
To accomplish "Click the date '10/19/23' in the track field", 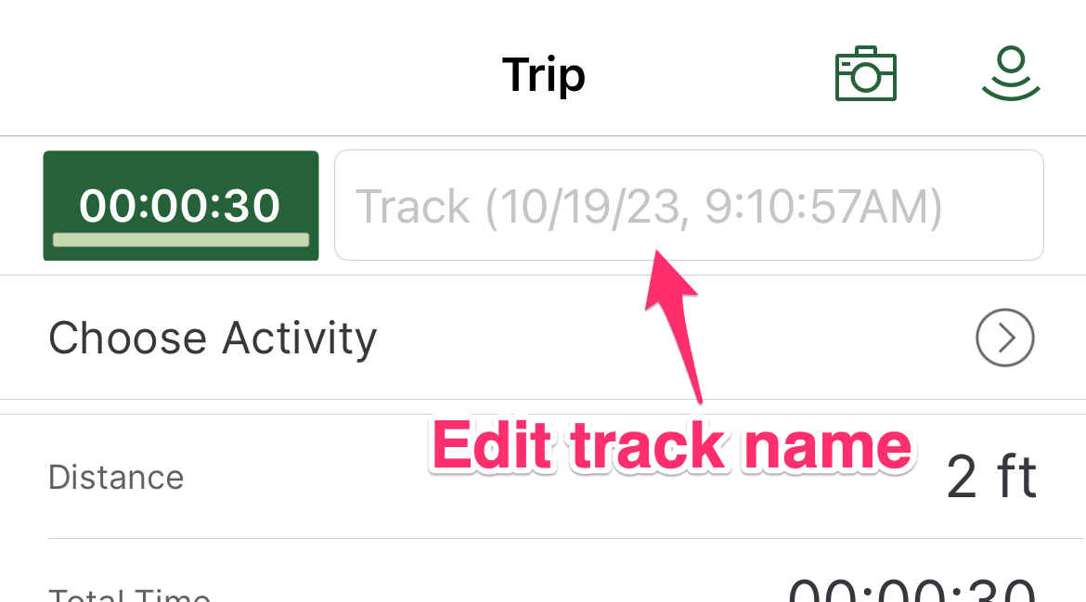I will [590, 207].
